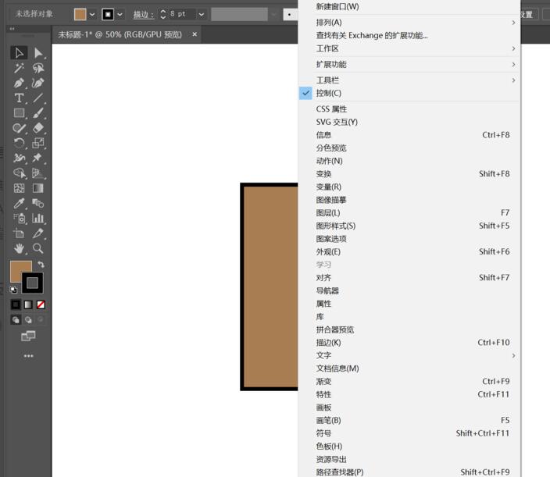This screenshot has height=477, width=550.
Task: Click the brown fill swatch in toolbar
Action: 20,271
